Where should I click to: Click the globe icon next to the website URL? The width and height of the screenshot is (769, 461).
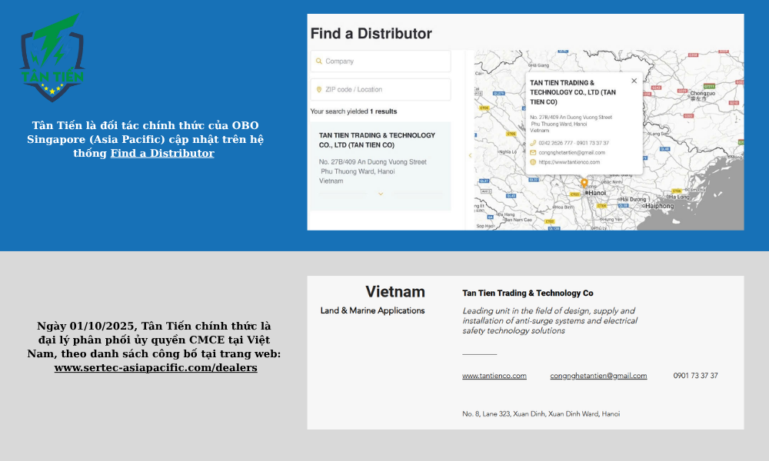532,161
